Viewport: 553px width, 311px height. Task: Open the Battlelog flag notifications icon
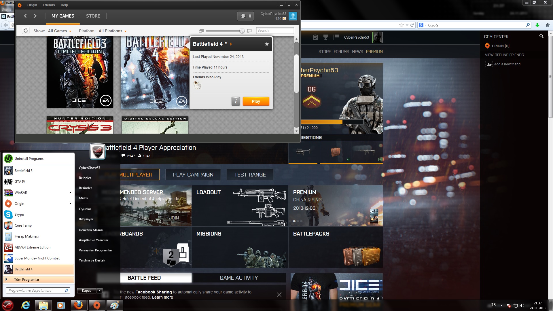(x=336, y=37)
